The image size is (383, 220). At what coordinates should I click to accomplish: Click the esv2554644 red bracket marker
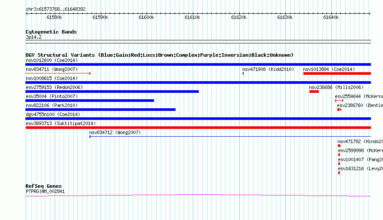tap(339, 101)
